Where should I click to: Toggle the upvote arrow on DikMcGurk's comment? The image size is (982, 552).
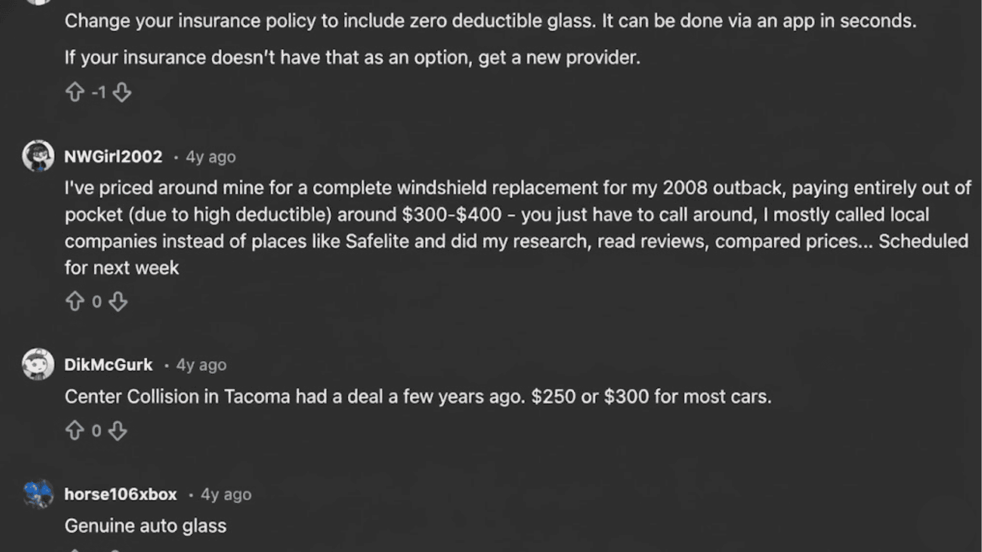click(76, 431)
